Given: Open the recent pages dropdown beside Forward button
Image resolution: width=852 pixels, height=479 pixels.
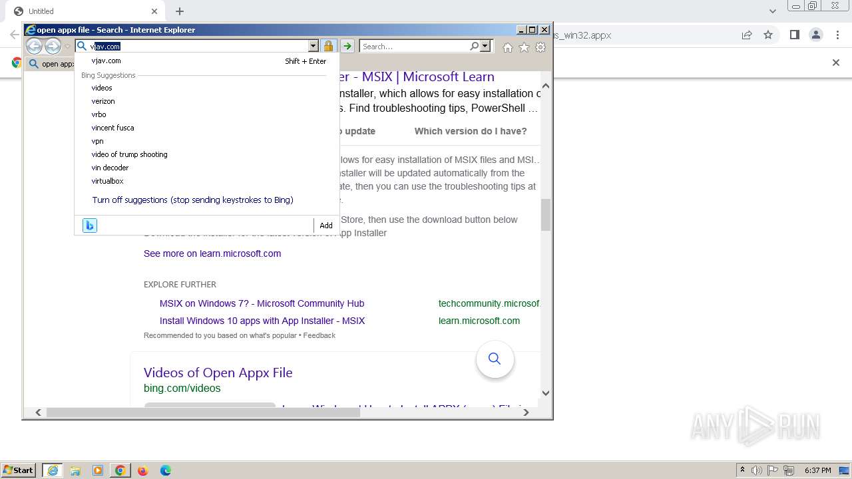Looking at the screenshot, I should click(x=67, y=47).
